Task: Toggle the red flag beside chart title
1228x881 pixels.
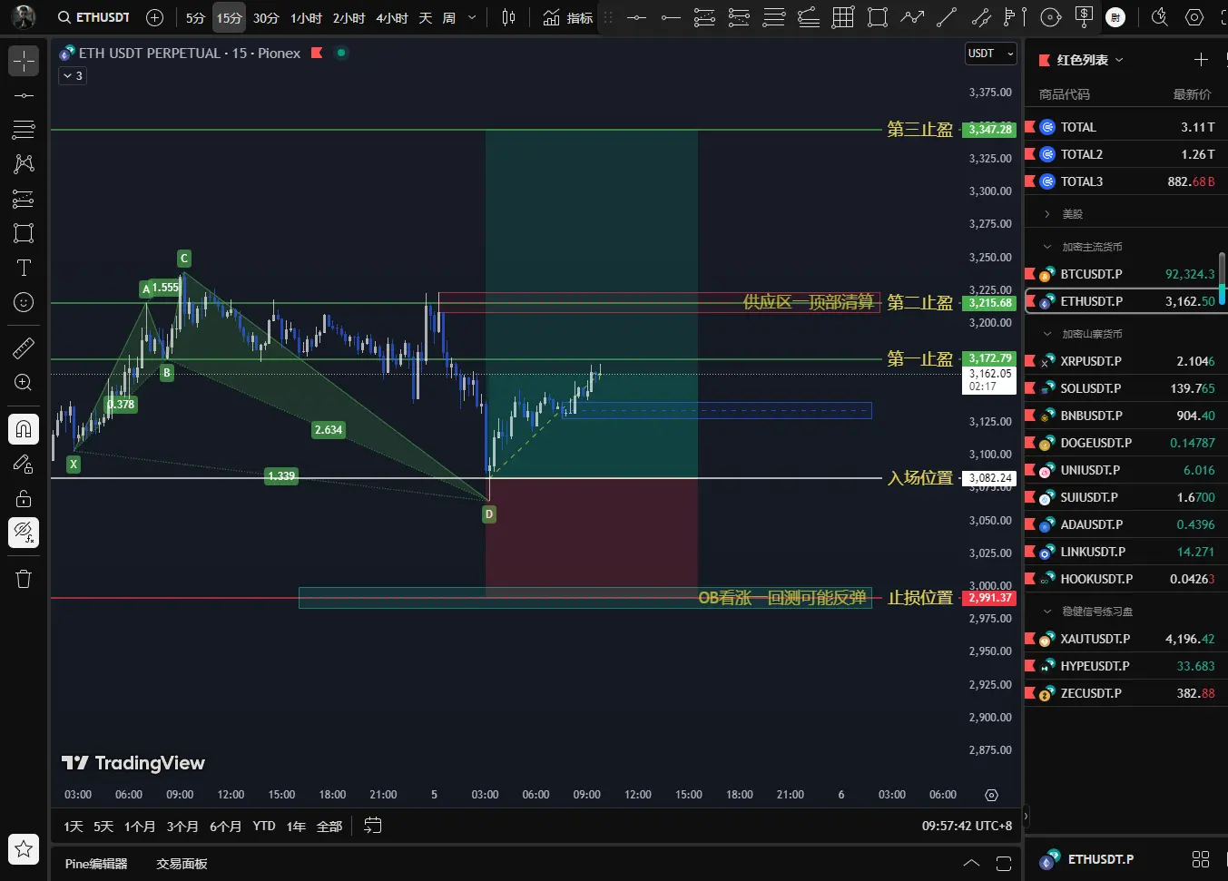Action: [317, 53]
